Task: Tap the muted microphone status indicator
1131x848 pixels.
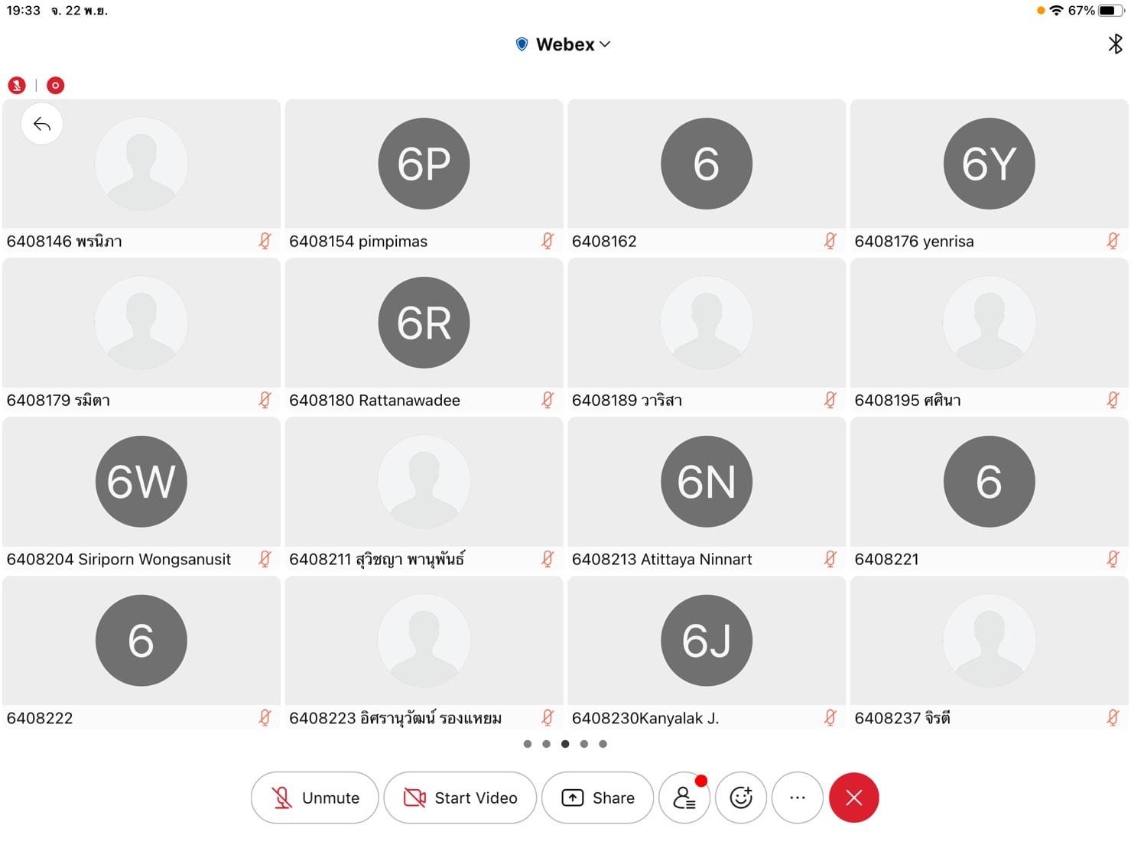Action: tap(17, 85)
